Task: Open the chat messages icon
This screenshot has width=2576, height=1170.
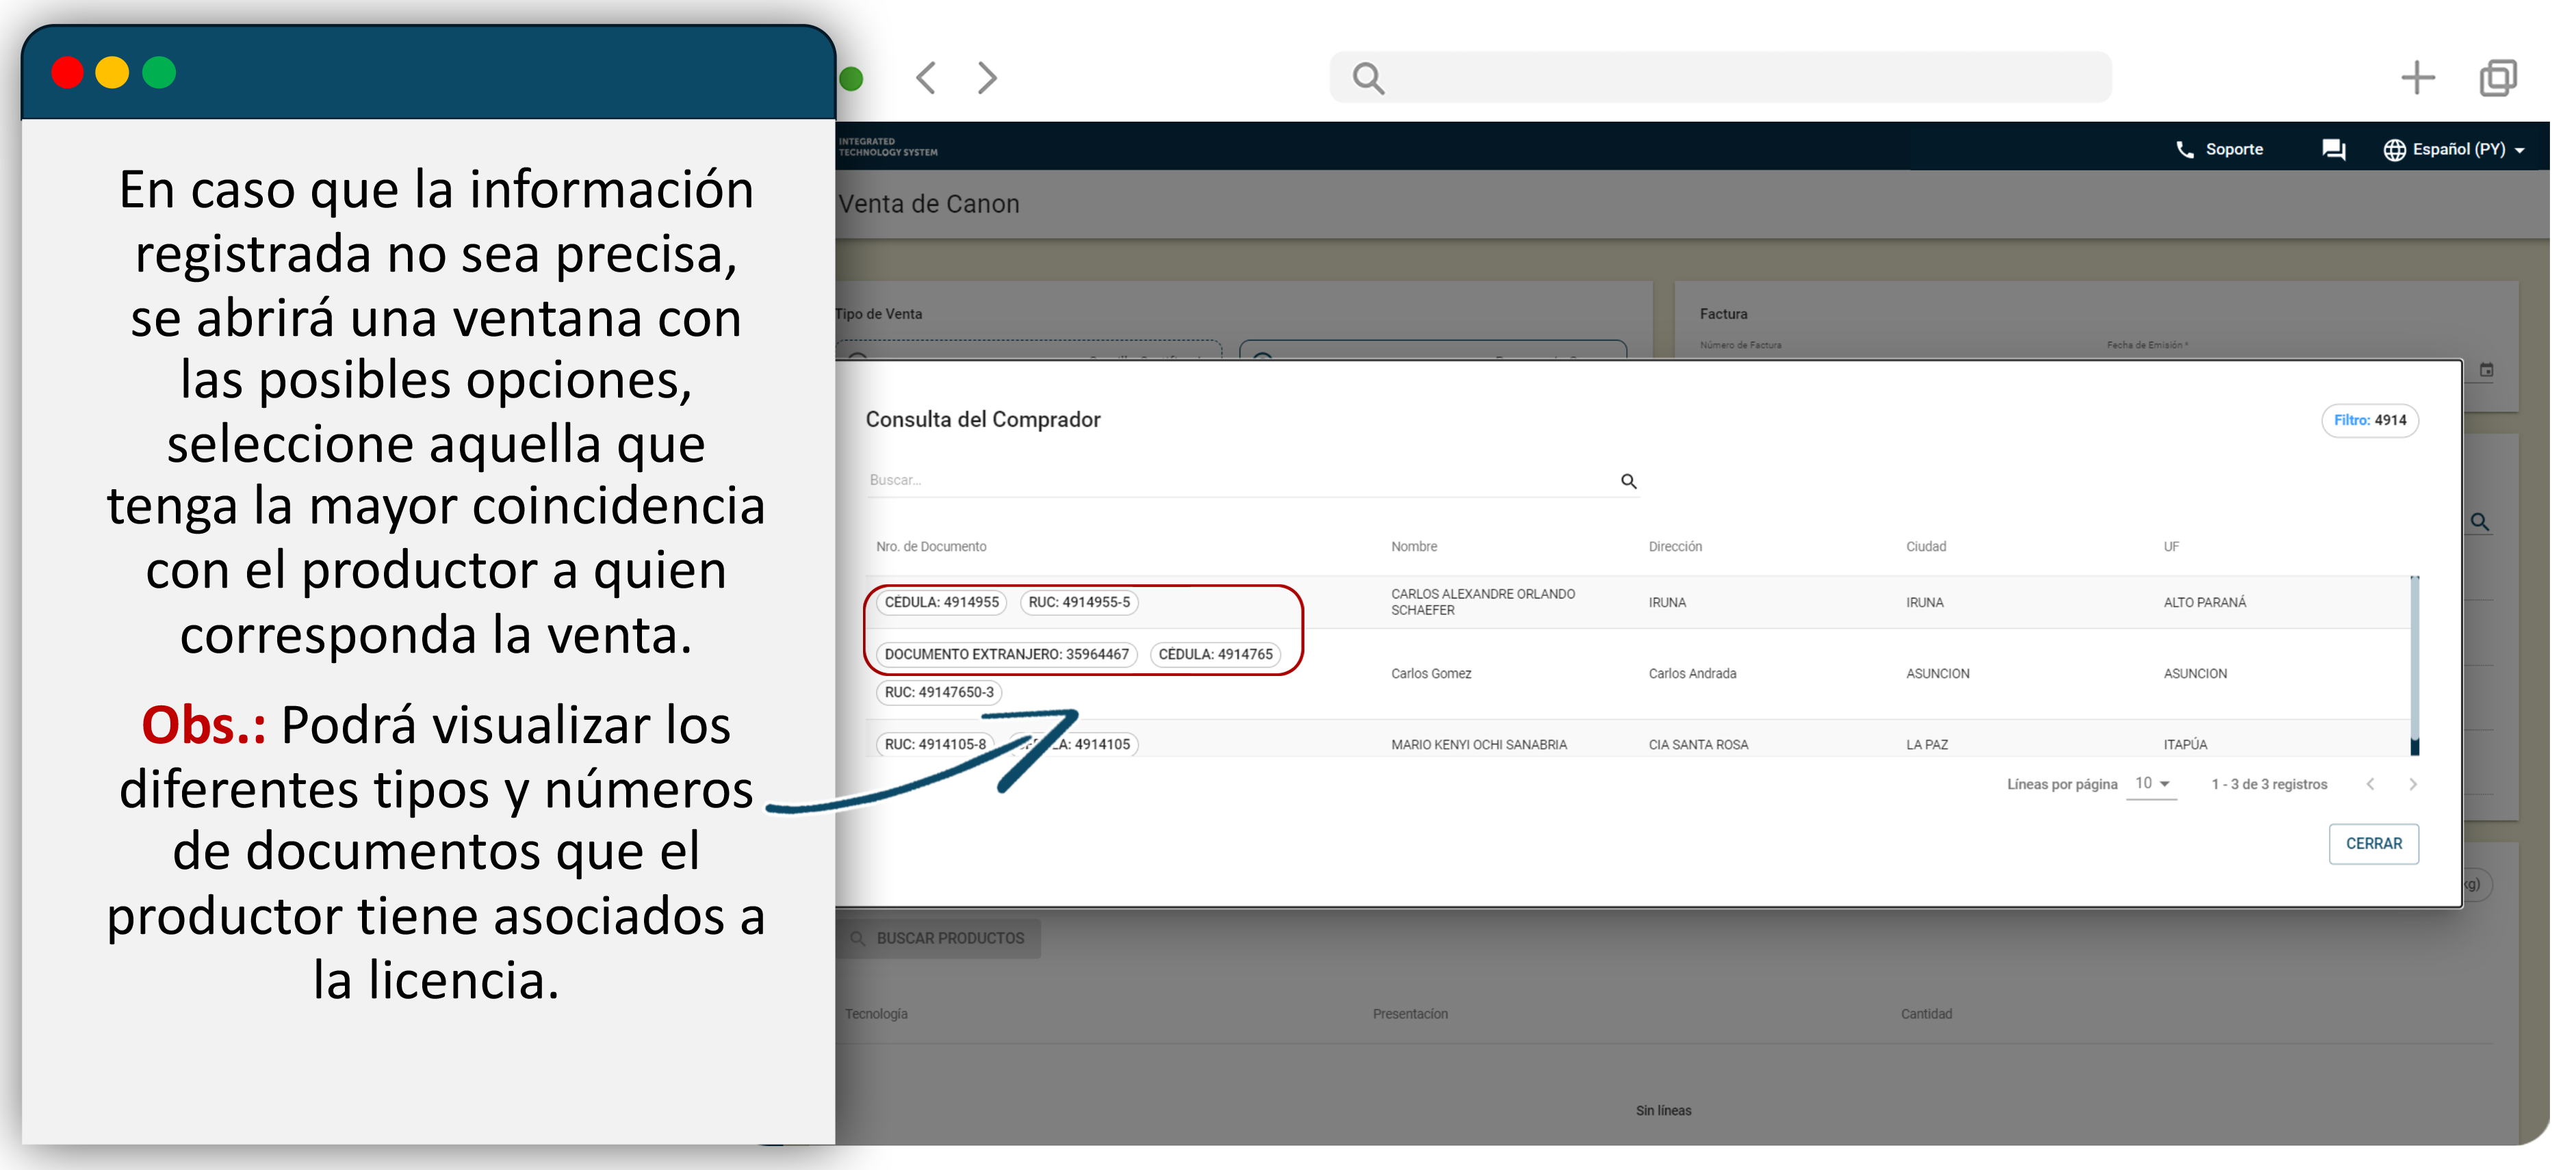Action: click(2333, 150)
